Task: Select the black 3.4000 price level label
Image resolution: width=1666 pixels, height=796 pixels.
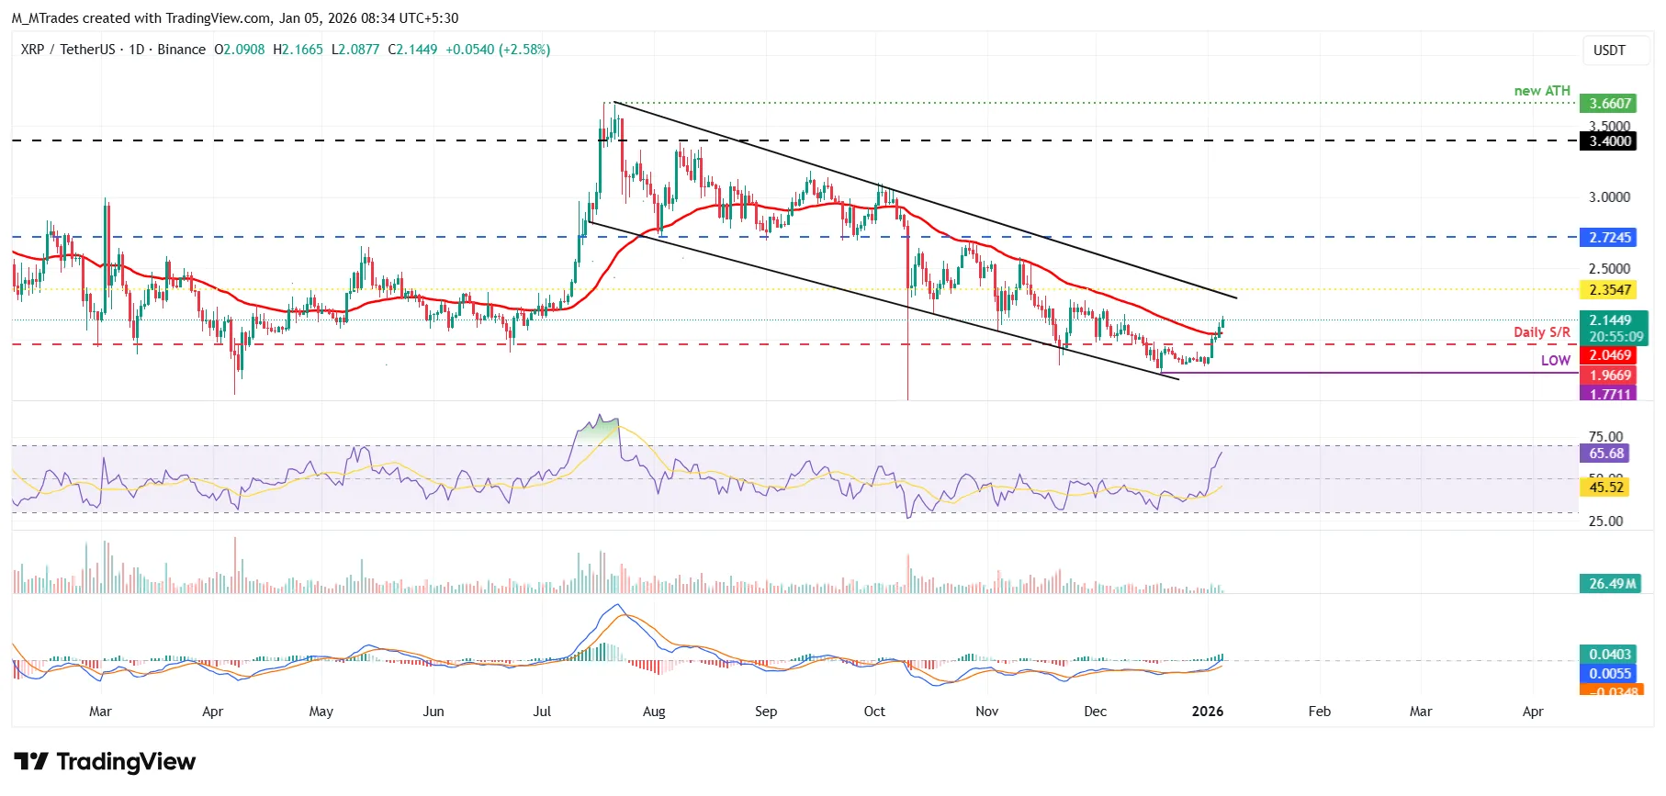Action: (x=1610, y=141)
